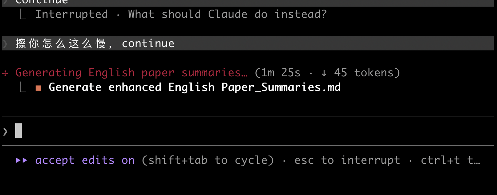Viewport: 497px width, 195px height.
Task: Click the branch connector before the Generate task
Action: 23,87
